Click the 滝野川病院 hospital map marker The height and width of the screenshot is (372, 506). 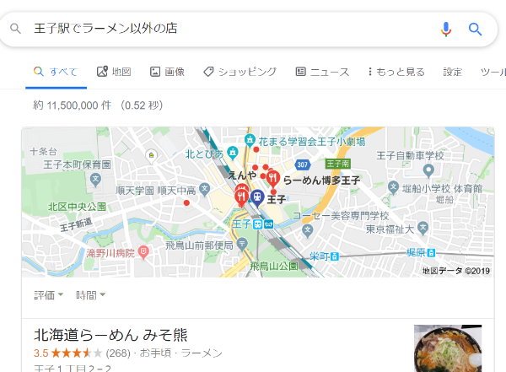pos(143,252)
